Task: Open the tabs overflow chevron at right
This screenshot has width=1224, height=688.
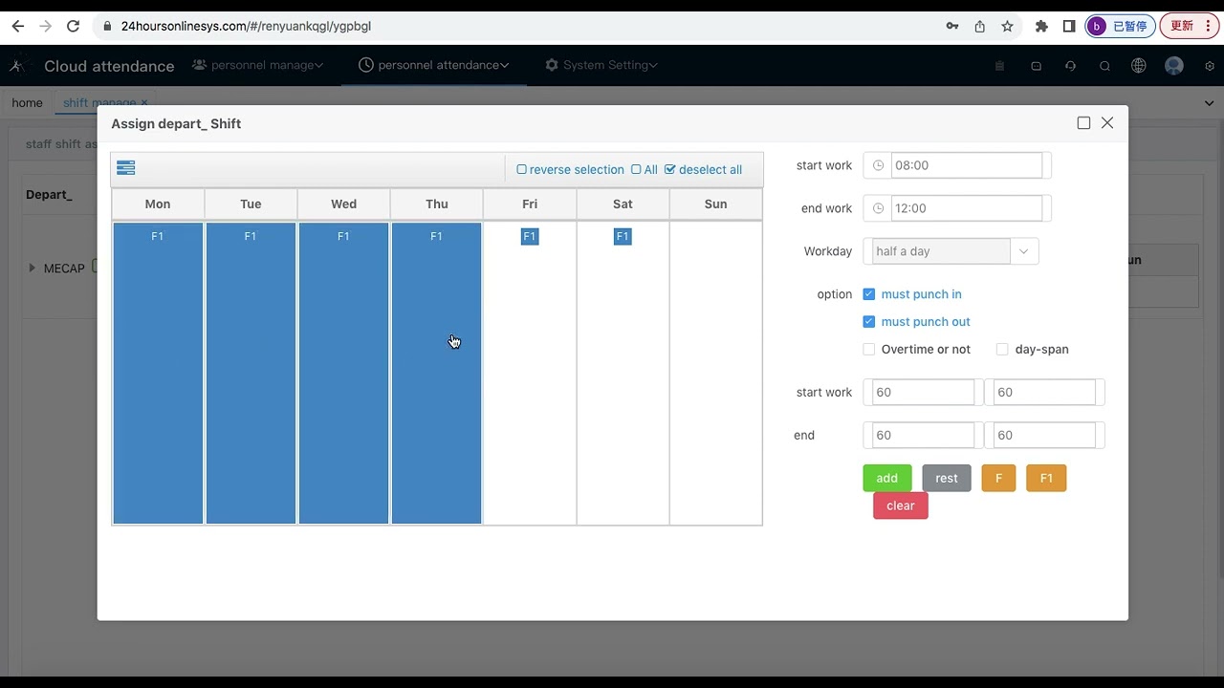Action: pos(1209,103)
